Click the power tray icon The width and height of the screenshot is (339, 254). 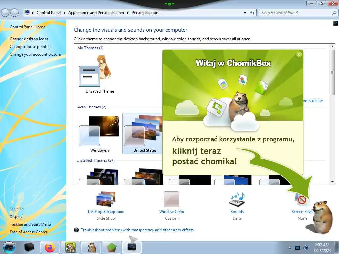pyautogui.click(x=306, y=248)
